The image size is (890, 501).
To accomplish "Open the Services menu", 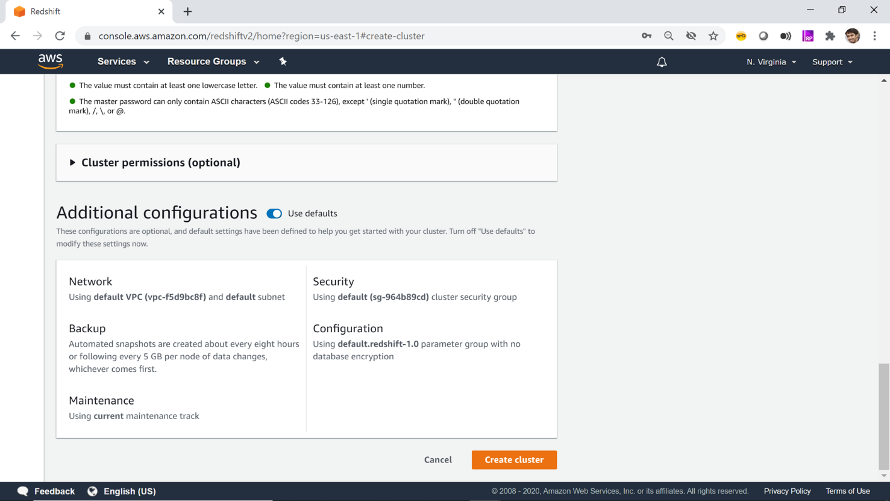I will [x=123, y=61].
